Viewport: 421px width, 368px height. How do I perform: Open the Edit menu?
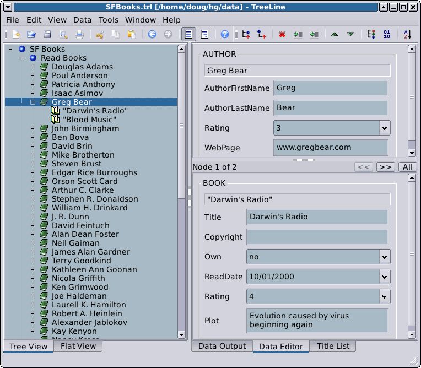tap(34, 20)
